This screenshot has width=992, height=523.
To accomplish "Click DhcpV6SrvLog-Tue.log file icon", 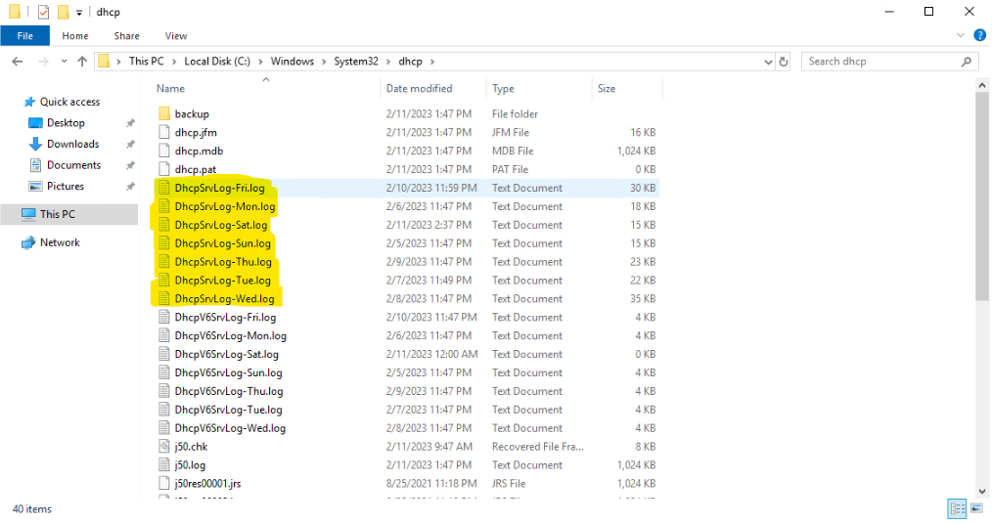I will point(164,410).
